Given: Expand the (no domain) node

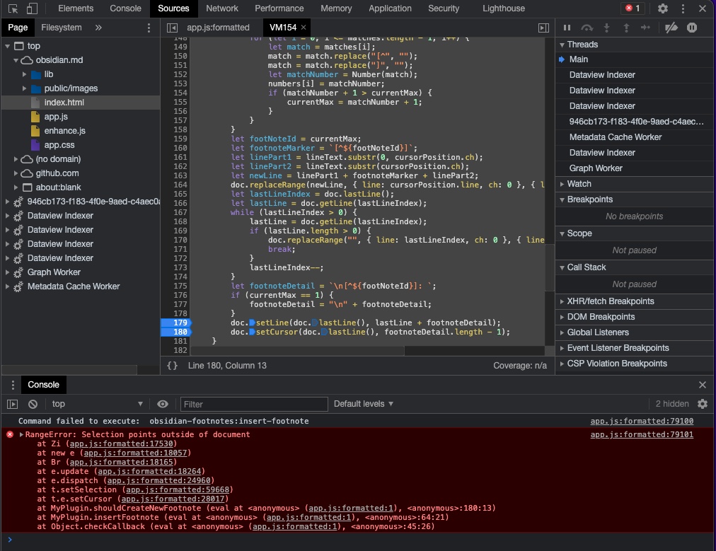Looking at the screenshot, I should (16, 159).
